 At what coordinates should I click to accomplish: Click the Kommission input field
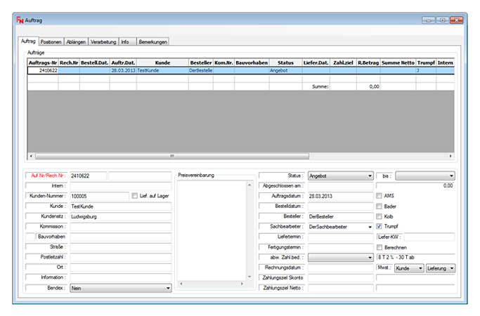pos(121,227)
